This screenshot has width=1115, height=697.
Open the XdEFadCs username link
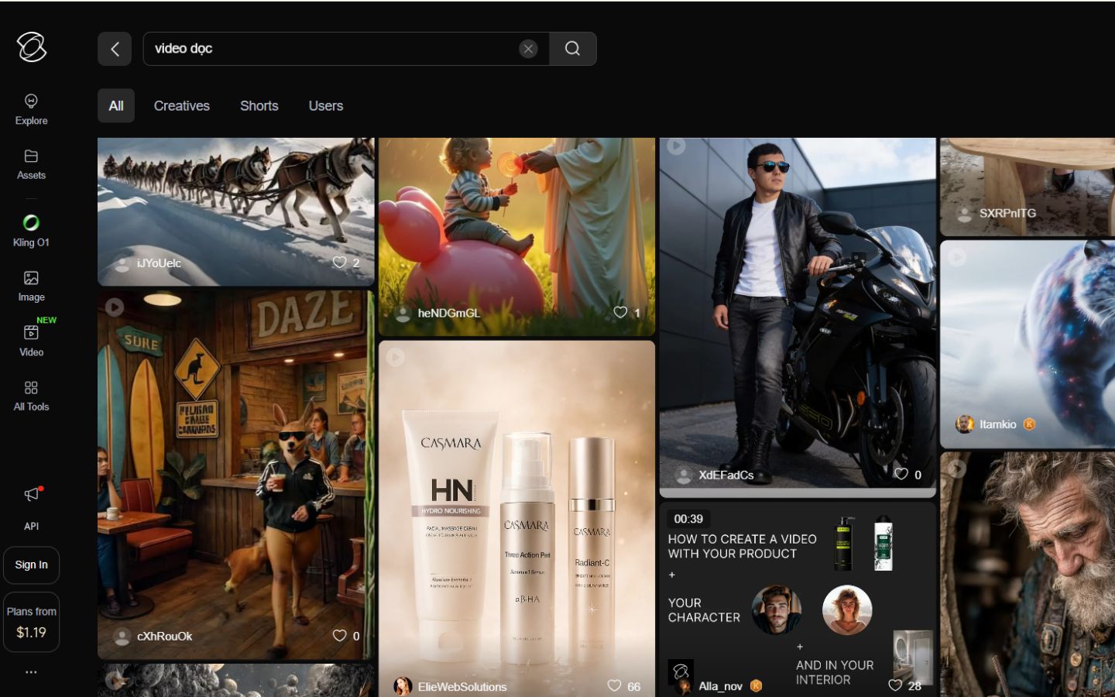click(726, 476)
